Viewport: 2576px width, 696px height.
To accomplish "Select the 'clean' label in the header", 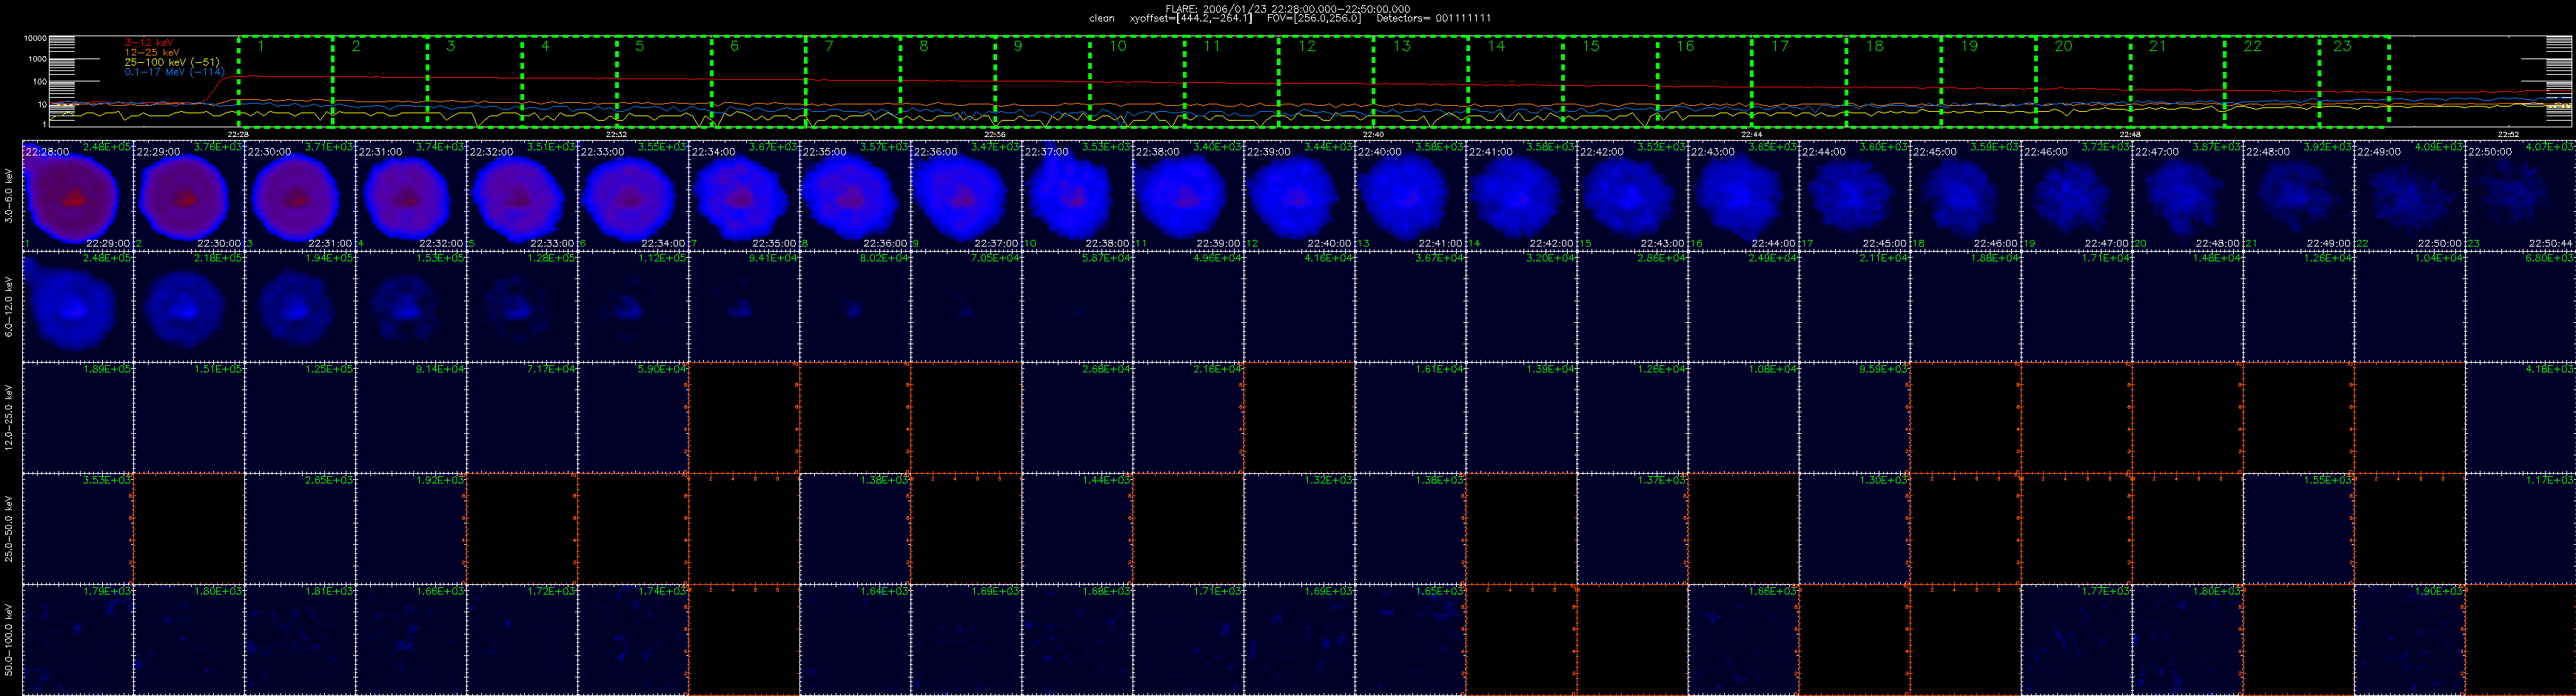I will [1101, 18].
